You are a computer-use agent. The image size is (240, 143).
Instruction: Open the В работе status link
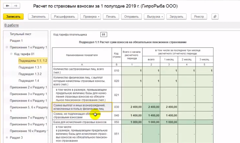[x=11, y=25]
